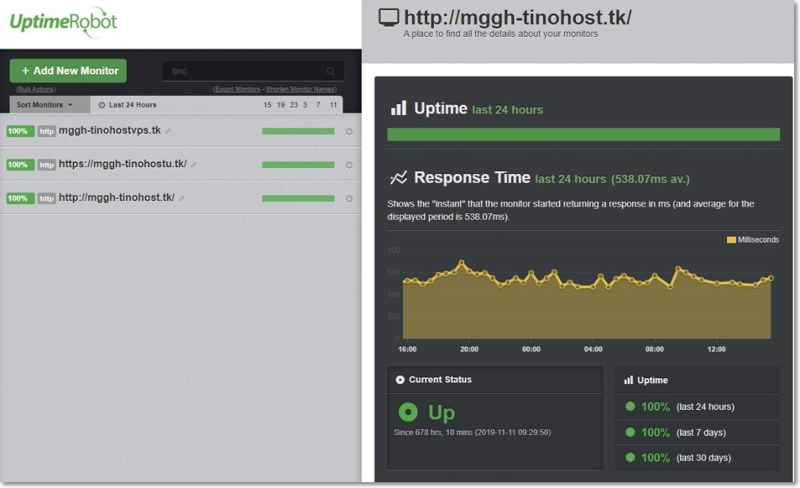Click the (538.07ms av.) response time label
This screenshot has height=488, width=800.
(x=650, y=179)
